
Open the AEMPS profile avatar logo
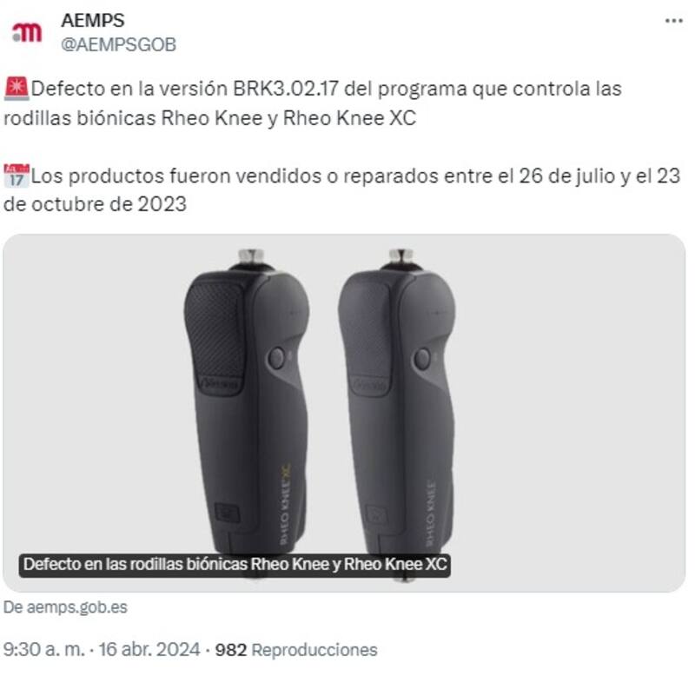(28, 32)
